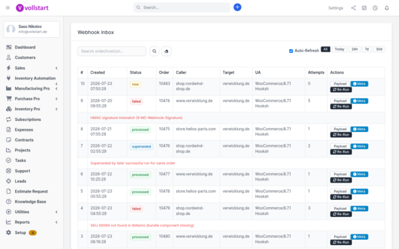Click the Customers person icon
Viewport: 399px width, 249px height.
click(x=9, y=57)
